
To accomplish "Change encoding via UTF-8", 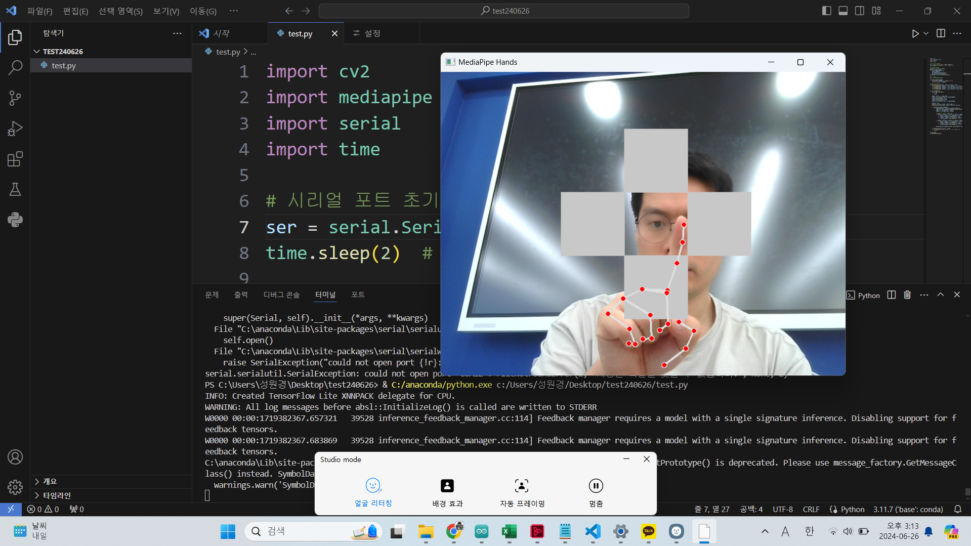I will pyautogui.click(x=783, y=510).
